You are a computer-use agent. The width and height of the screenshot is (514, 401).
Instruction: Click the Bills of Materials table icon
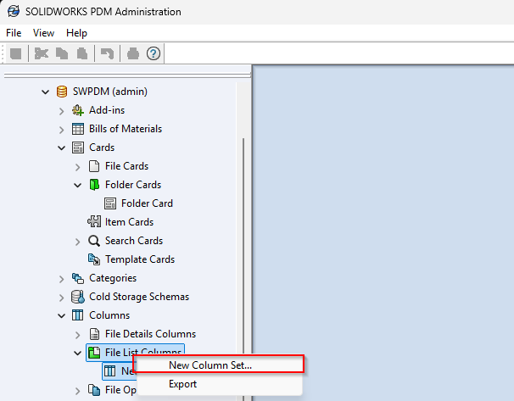tap(78, 129)
